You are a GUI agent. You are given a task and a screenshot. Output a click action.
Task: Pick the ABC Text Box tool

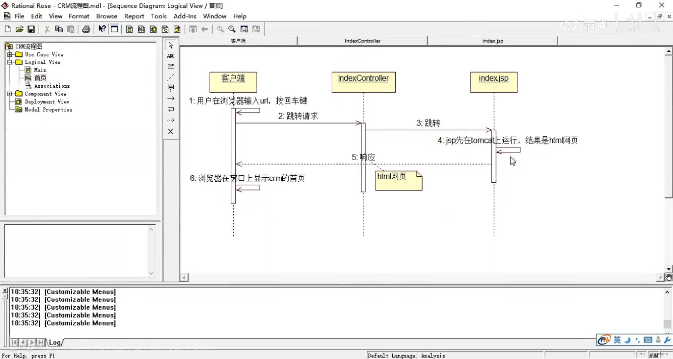click(171, 56)
